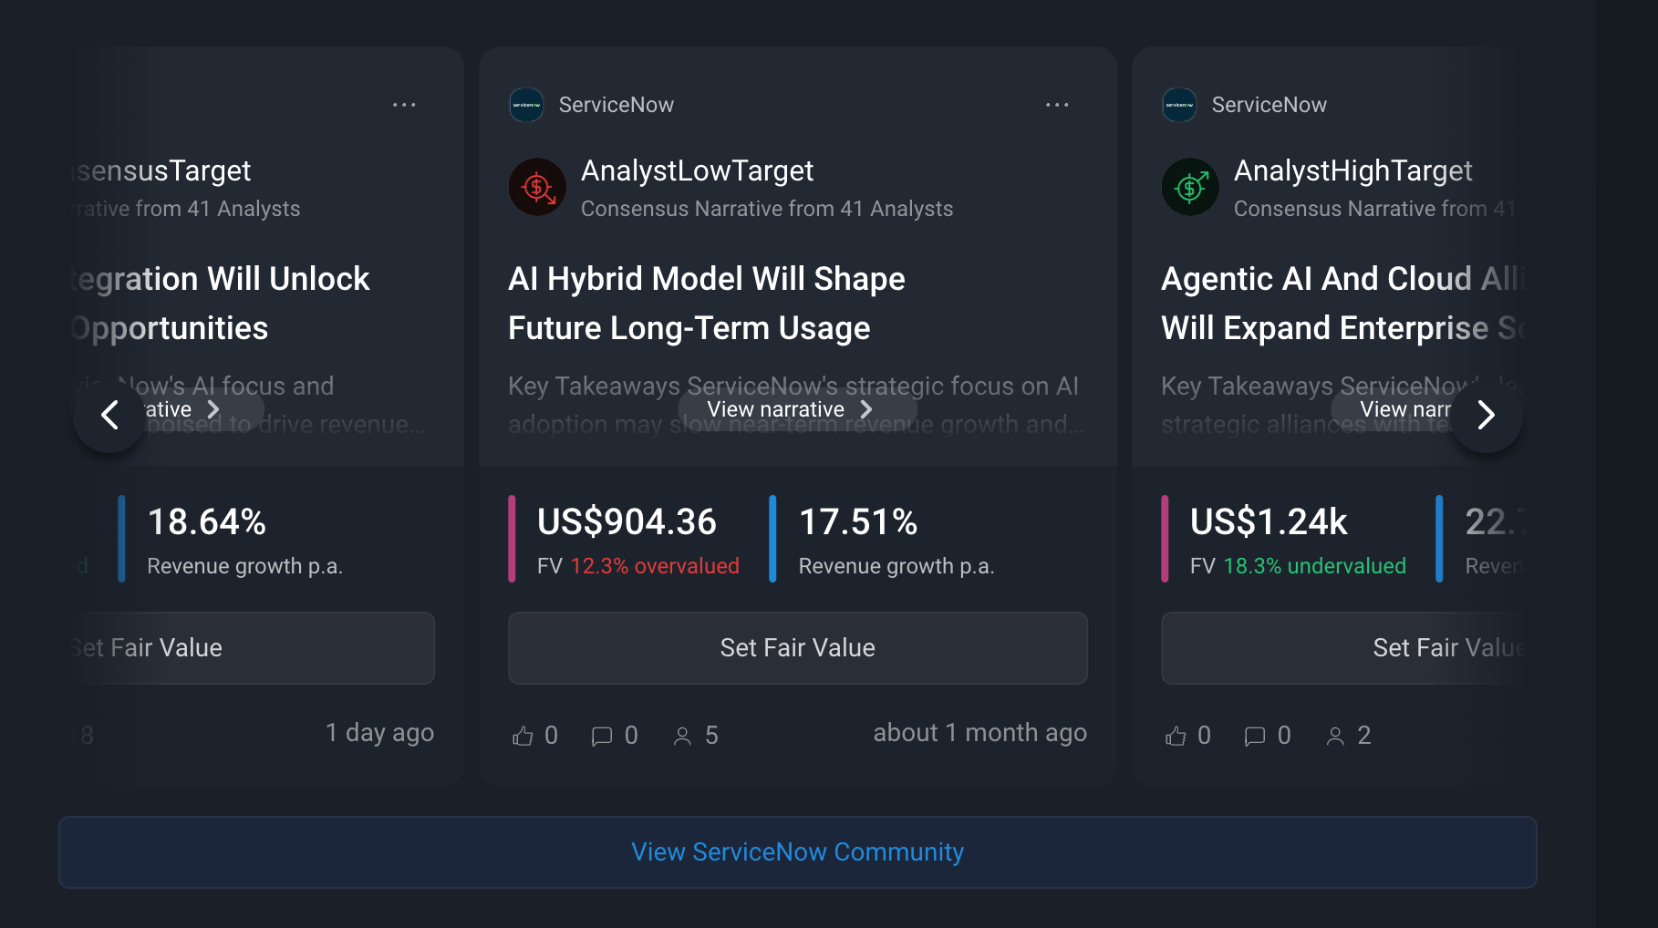Click 'about 1 month ago' timestamp
The image size is (1658, 928).
coord(980,733)
